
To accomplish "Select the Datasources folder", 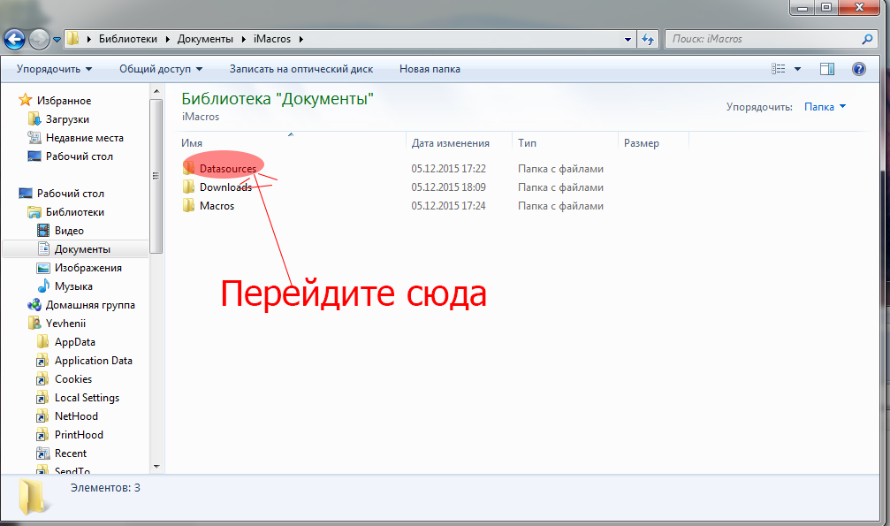I will tap(228, 169).
